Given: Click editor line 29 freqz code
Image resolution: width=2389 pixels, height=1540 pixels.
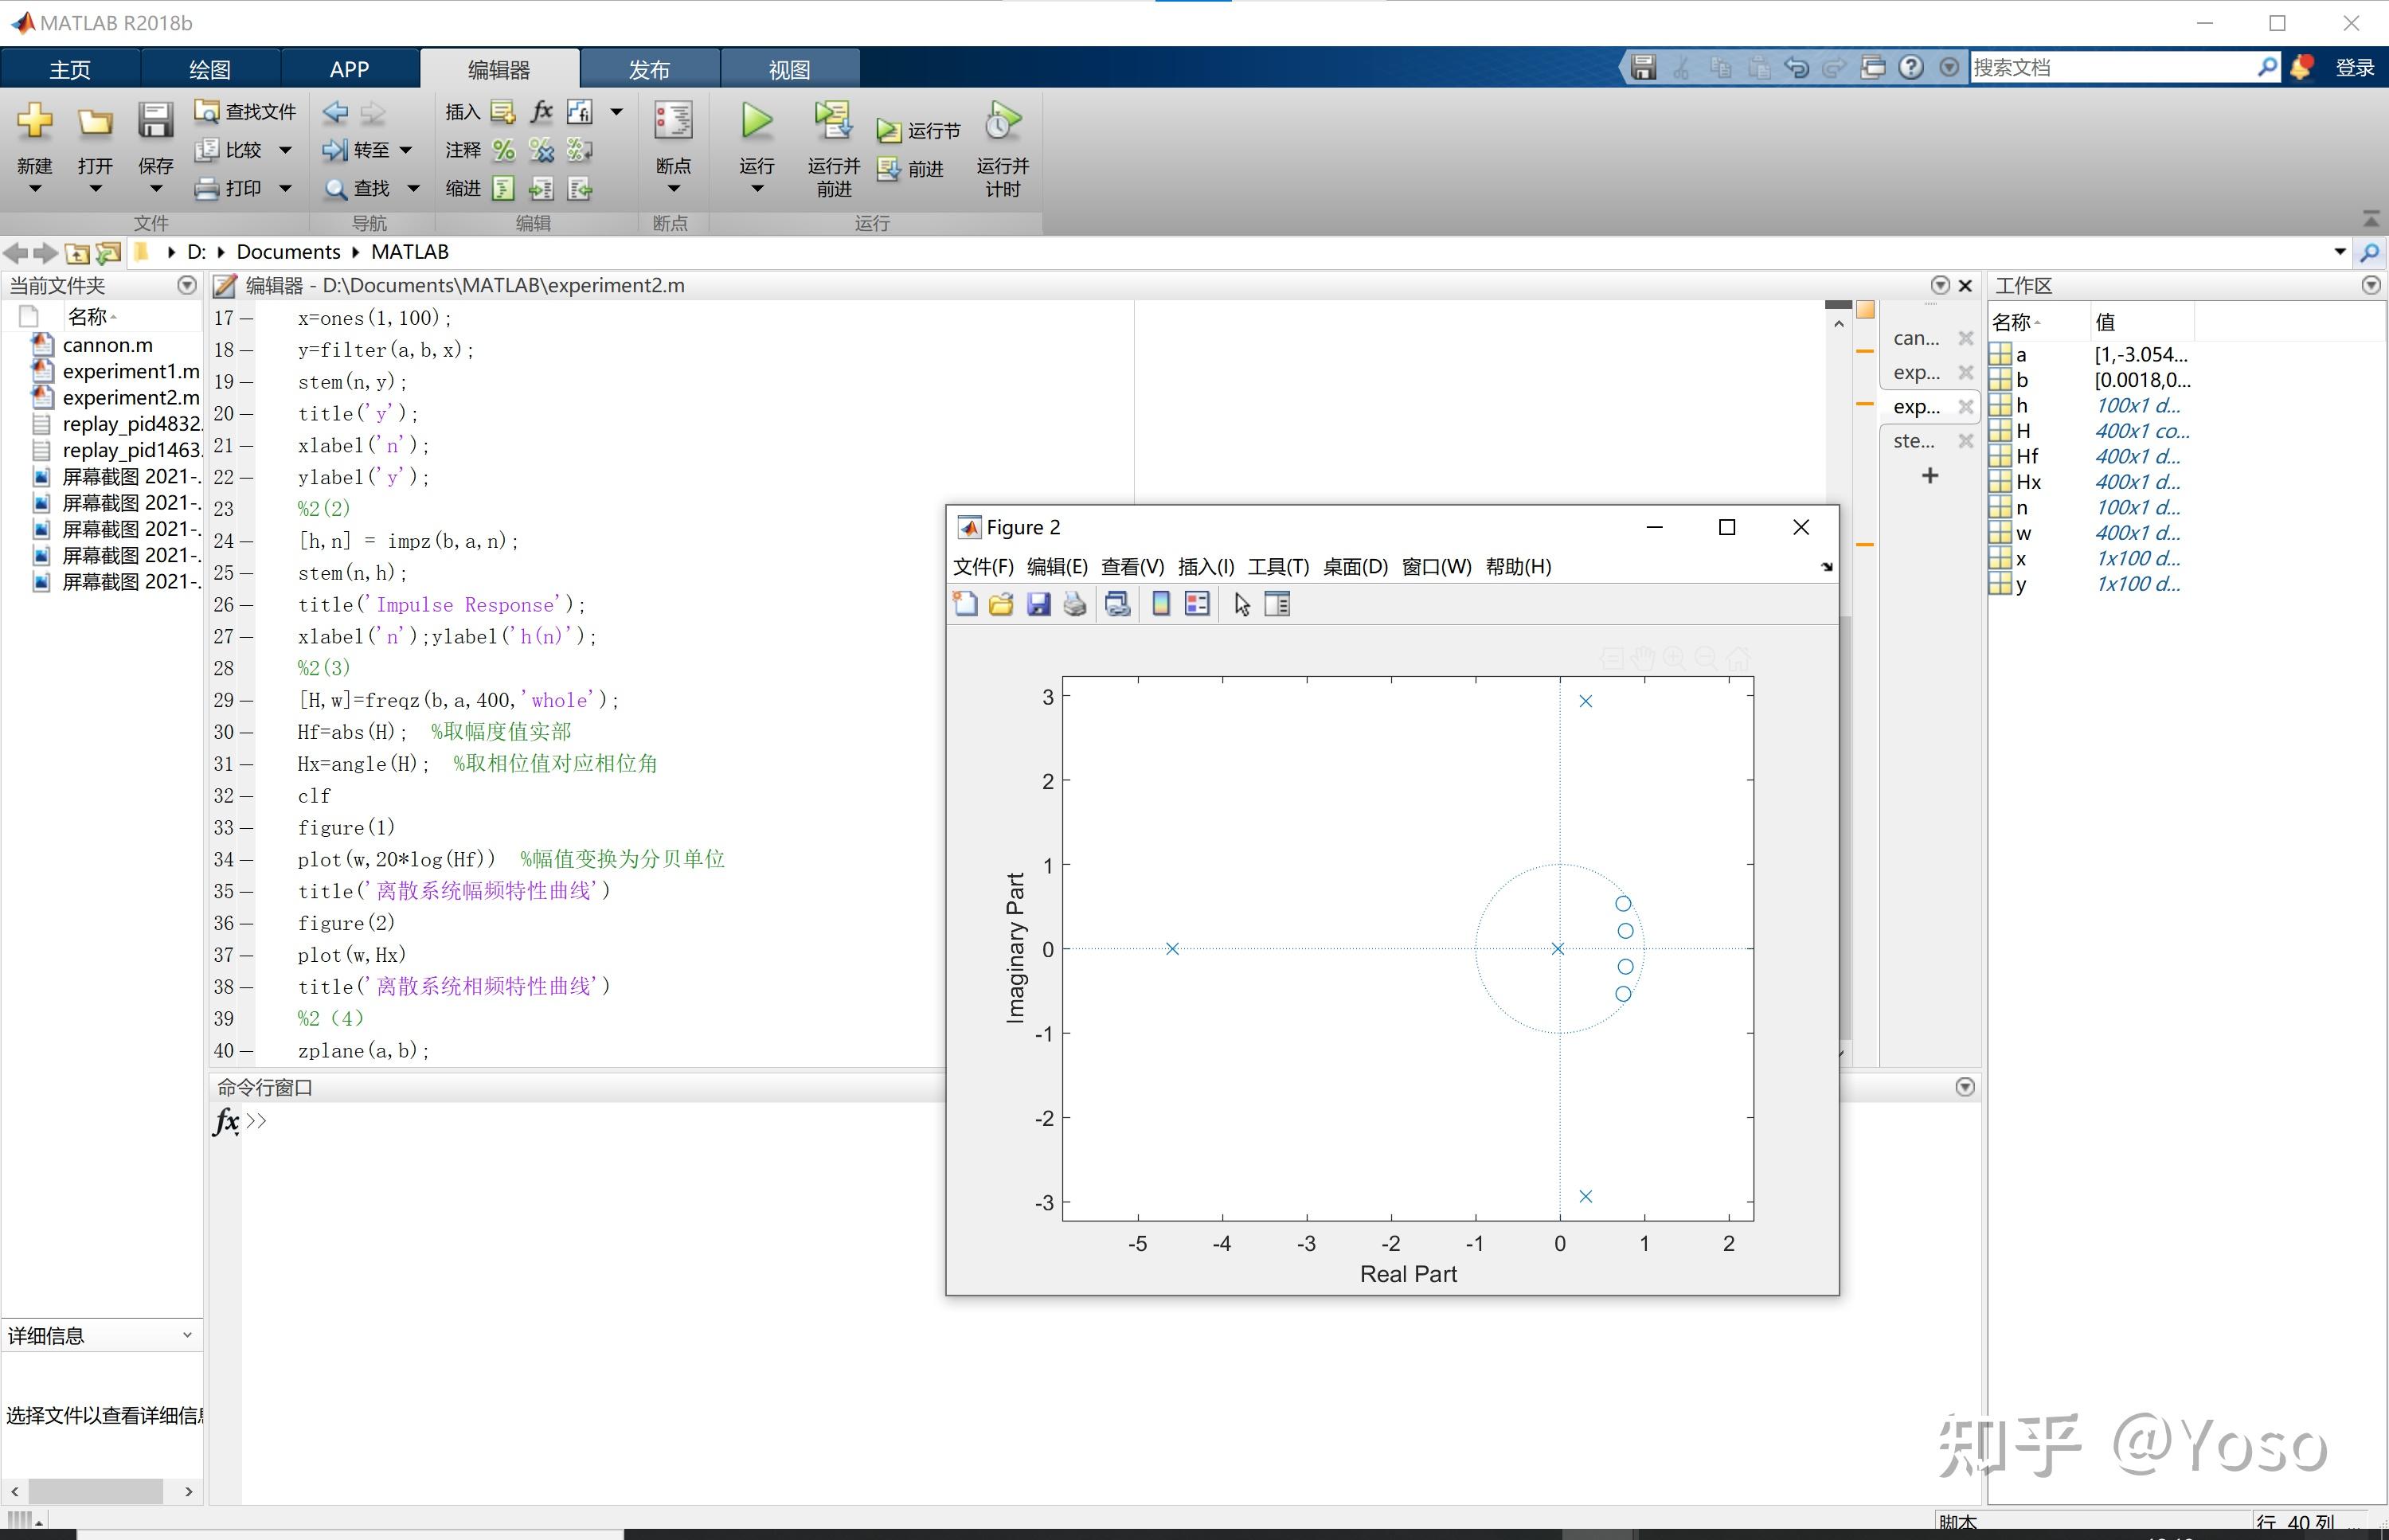Looking at the screenshot, I should [x=458, y=700].
